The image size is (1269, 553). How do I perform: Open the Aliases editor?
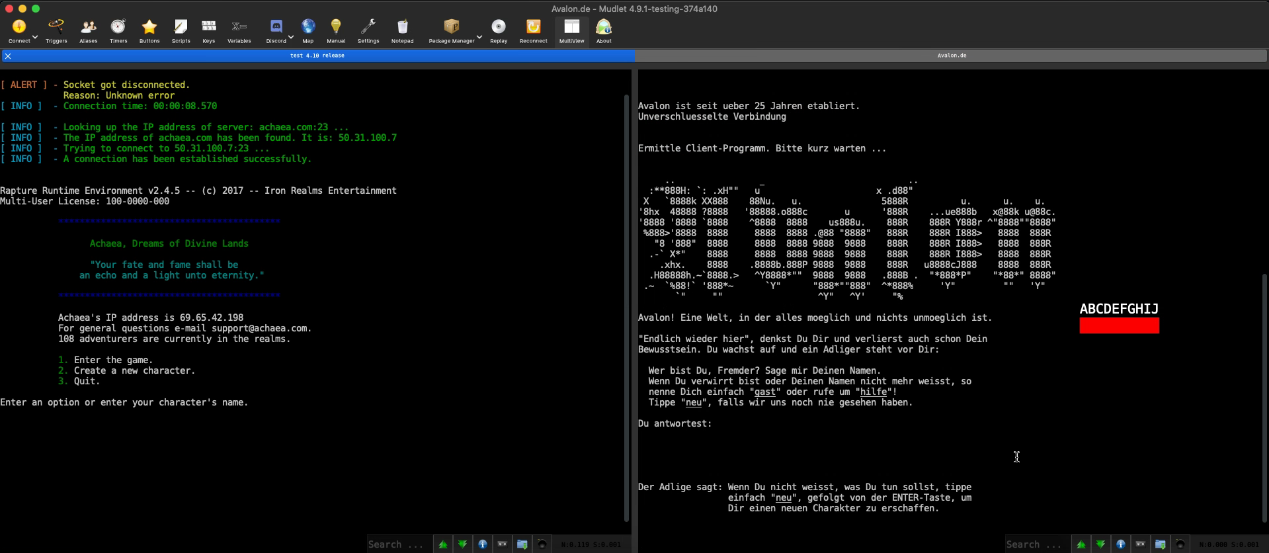(88, 31)
